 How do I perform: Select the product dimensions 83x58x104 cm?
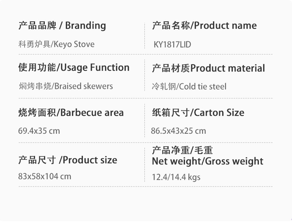(45, 176)
